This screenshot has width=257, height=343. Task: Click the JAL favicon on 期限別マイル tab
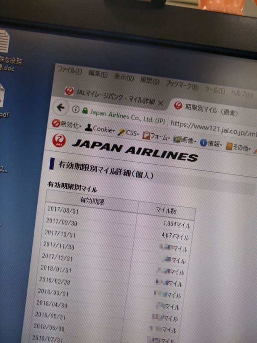178,105
